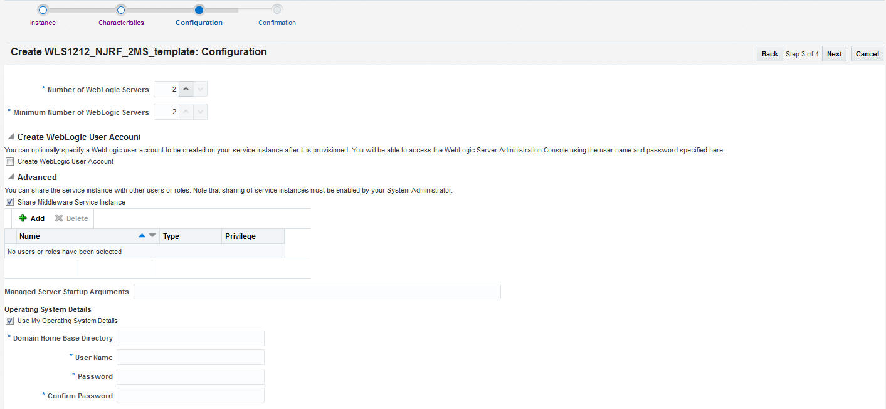Select the Confirmation step label
This screenshot has height=409, width=886.
click(x=277, y=23)
